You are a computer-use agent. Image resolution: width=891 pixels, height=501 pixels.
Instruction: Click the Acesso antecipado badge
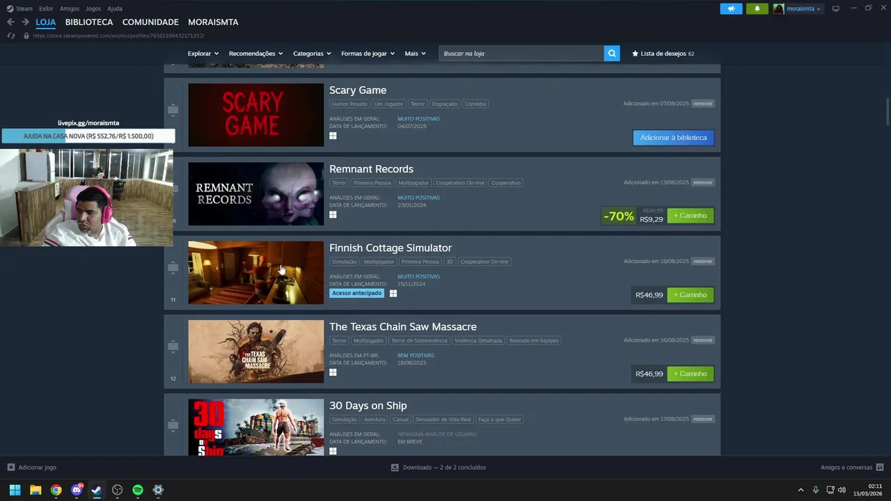357,293
